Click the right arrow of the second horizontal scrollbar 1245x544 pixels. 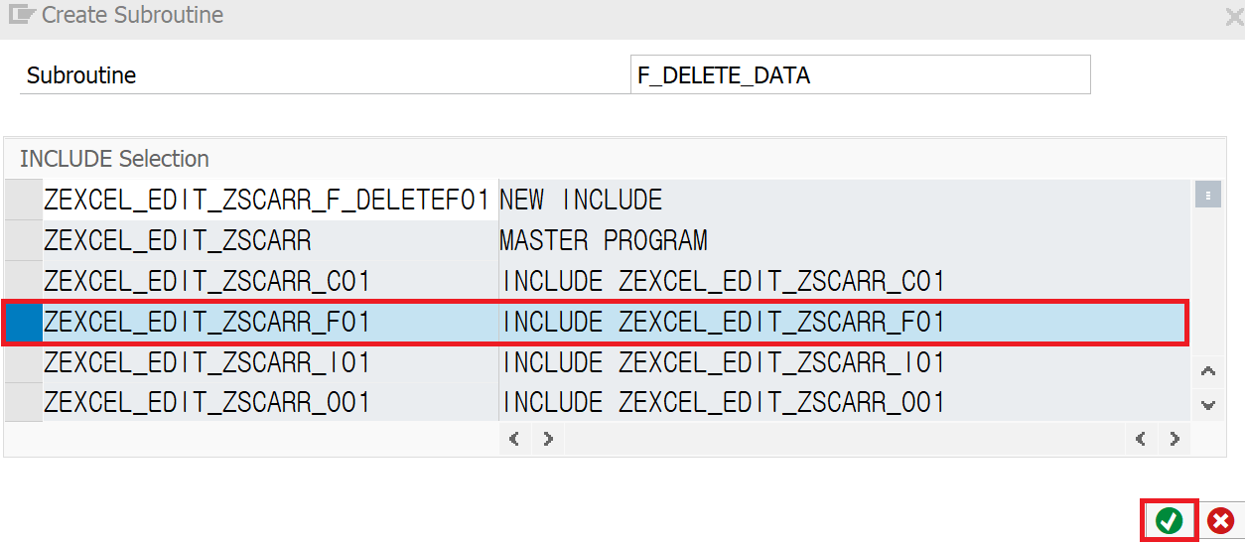coord(1175,438)
